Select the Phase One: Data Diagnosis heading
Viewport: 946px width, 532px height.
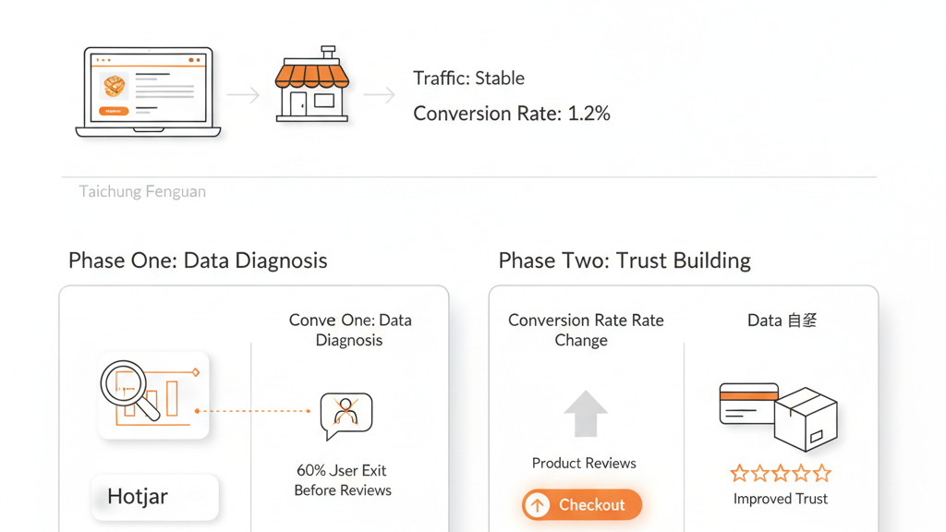[x=198, y=260]
